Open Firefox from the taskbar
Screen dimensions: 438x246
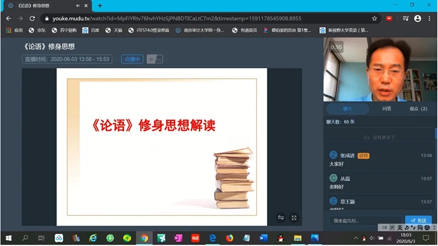[x=229, y=238]
